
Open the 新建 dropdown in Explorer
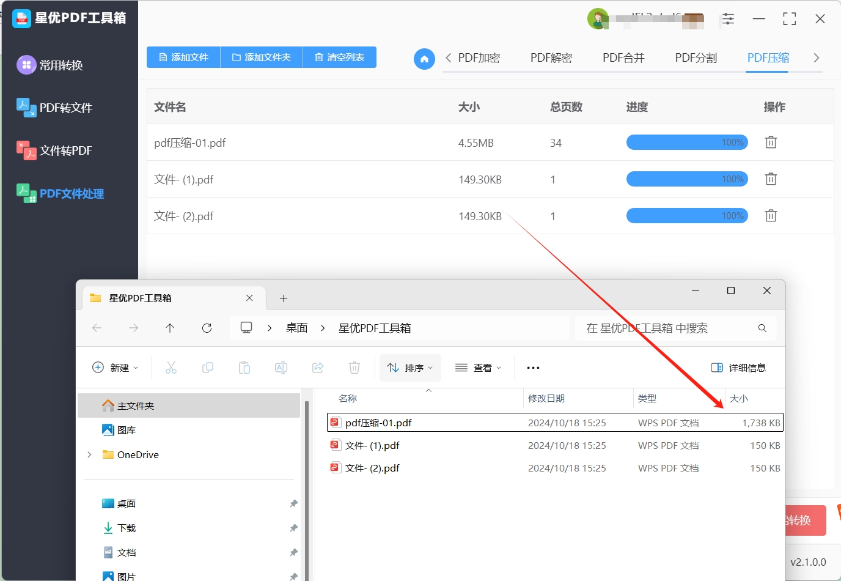(116, 368)
